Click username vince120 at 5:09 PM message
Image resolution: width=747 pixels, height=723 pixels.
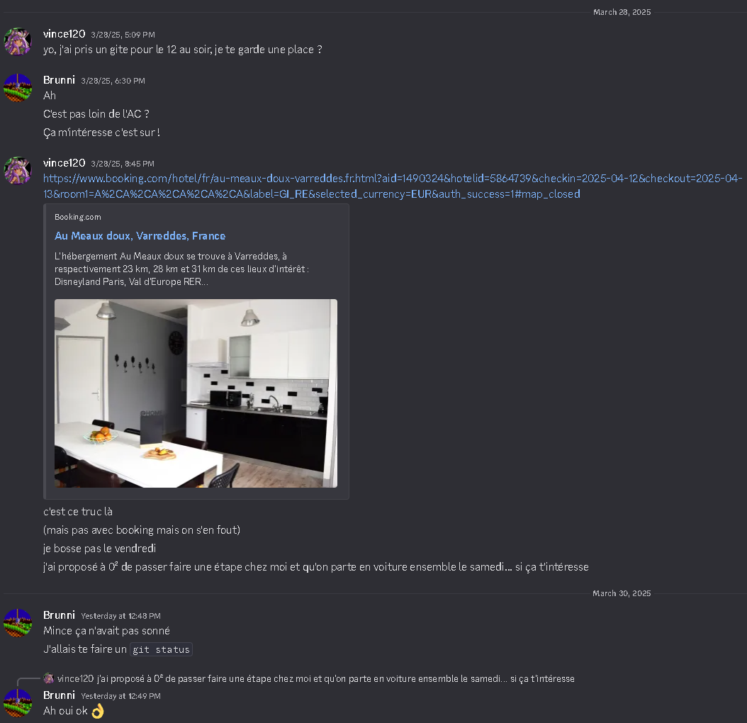[64, 34]
